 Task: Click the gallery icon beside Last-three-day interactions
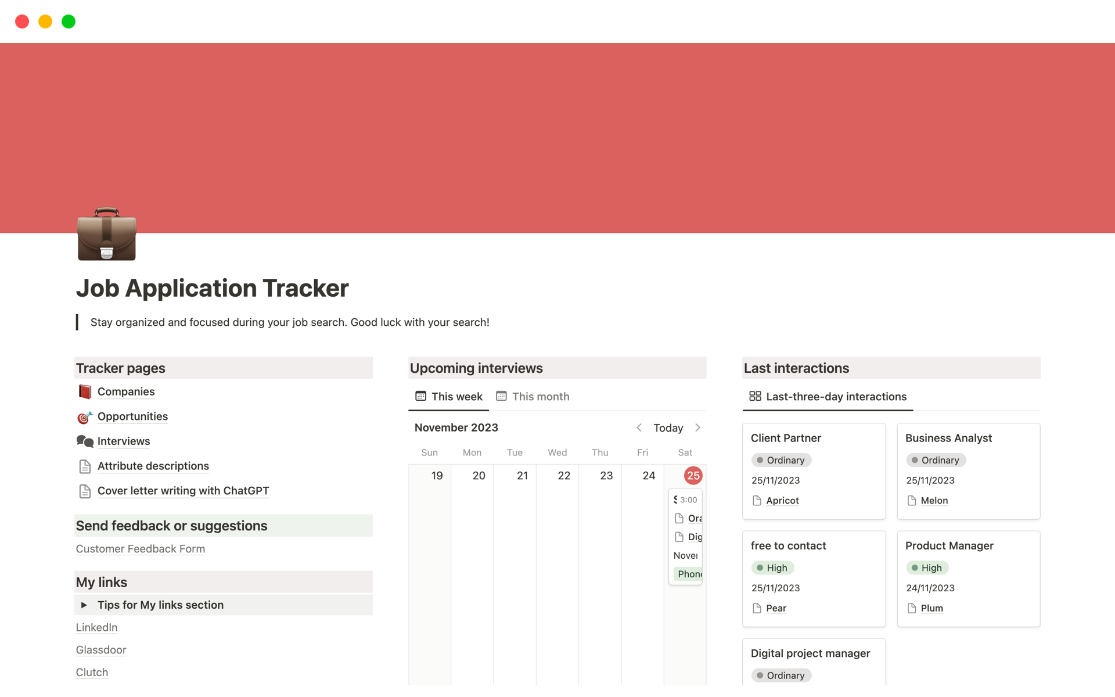tap(755, 396)
